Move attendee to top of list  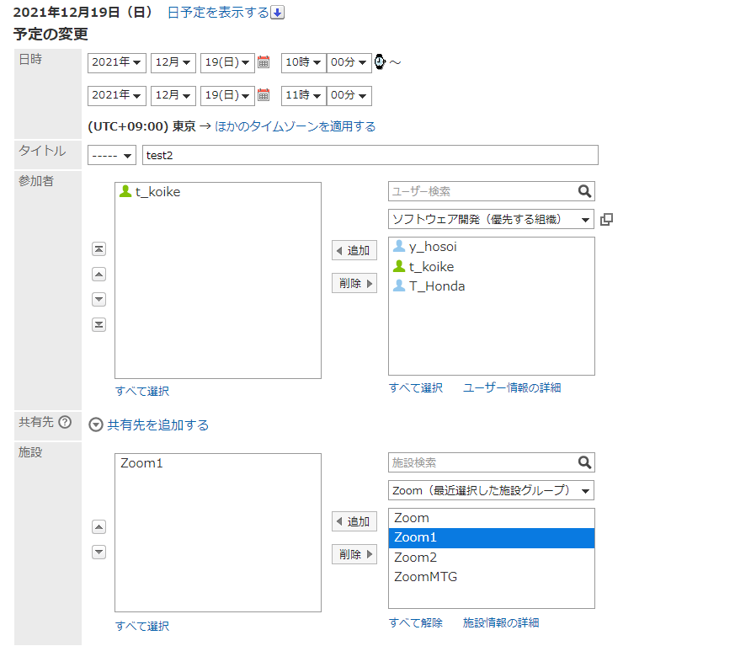(x=99, y=249)
